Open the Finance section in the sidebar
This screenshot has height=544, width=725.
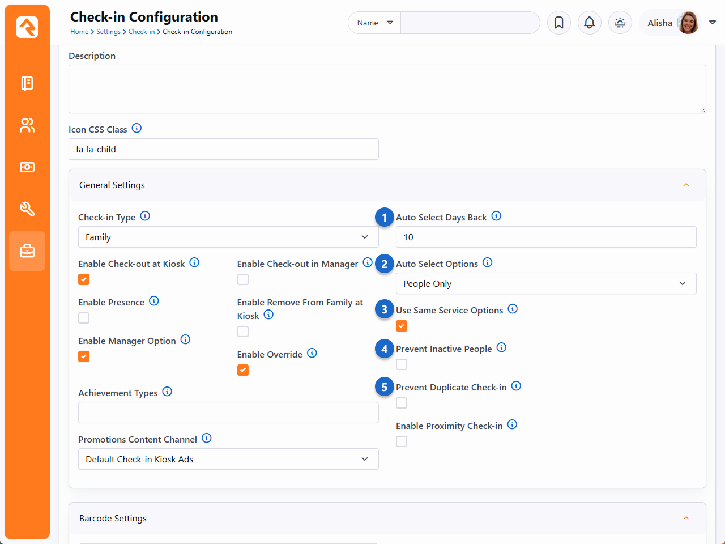point(27,167)
